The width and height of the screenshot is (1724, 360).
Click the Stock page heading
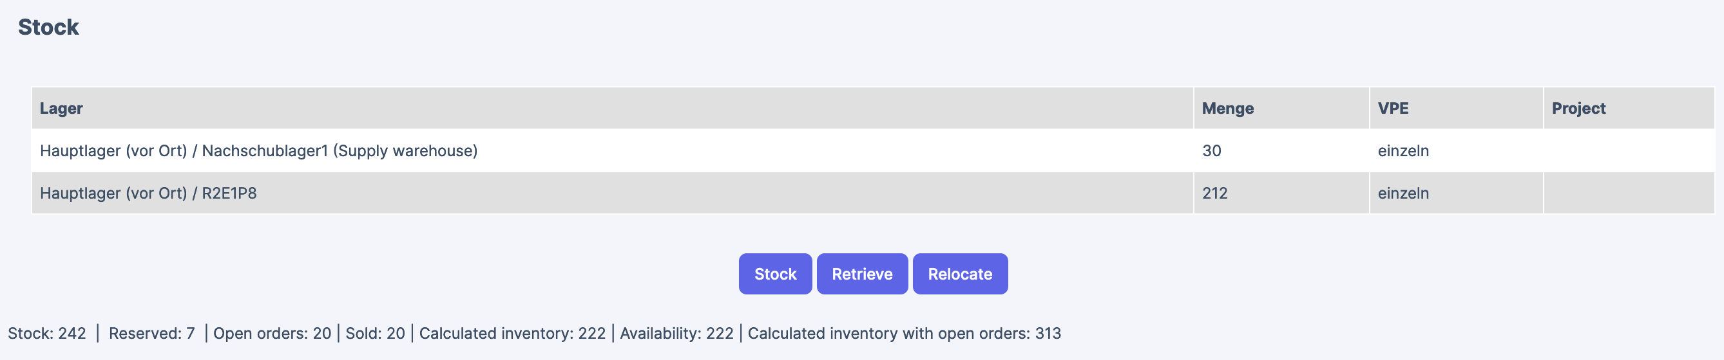pos(48,28)
